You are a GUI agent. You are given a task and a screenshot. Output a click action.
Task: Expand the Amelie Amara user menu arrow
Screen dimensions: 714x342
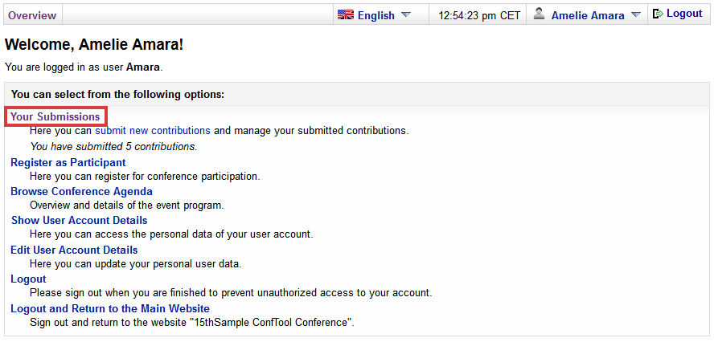tap(636, 14)
